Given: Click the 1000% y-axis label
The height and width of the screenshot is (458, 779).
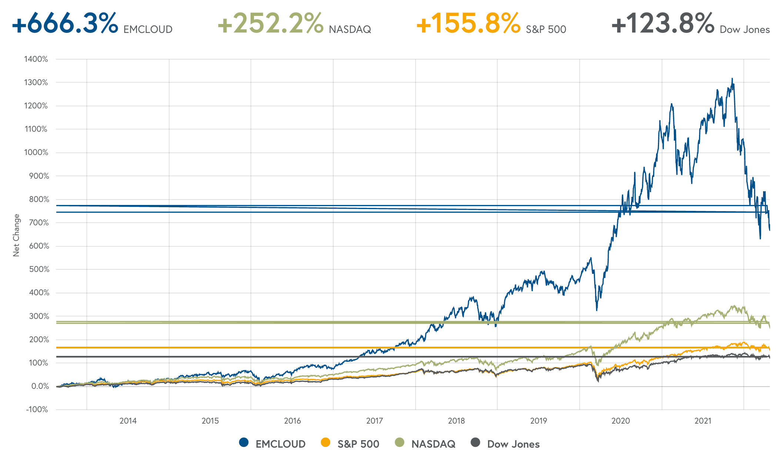Looking at the screenshot, I should pos(36,152).
